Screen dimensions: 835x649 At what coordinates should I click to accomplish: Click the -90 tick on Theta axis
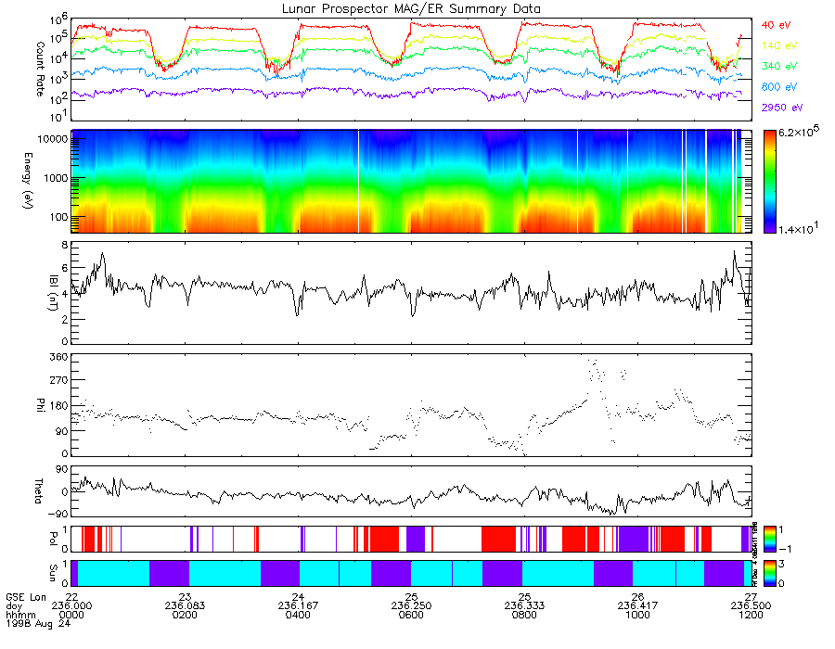point(58,513)
